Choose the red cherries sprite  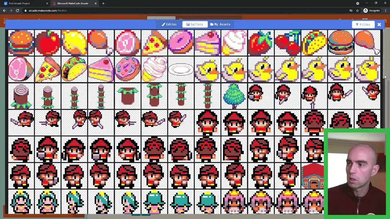(x=287, y=43)
